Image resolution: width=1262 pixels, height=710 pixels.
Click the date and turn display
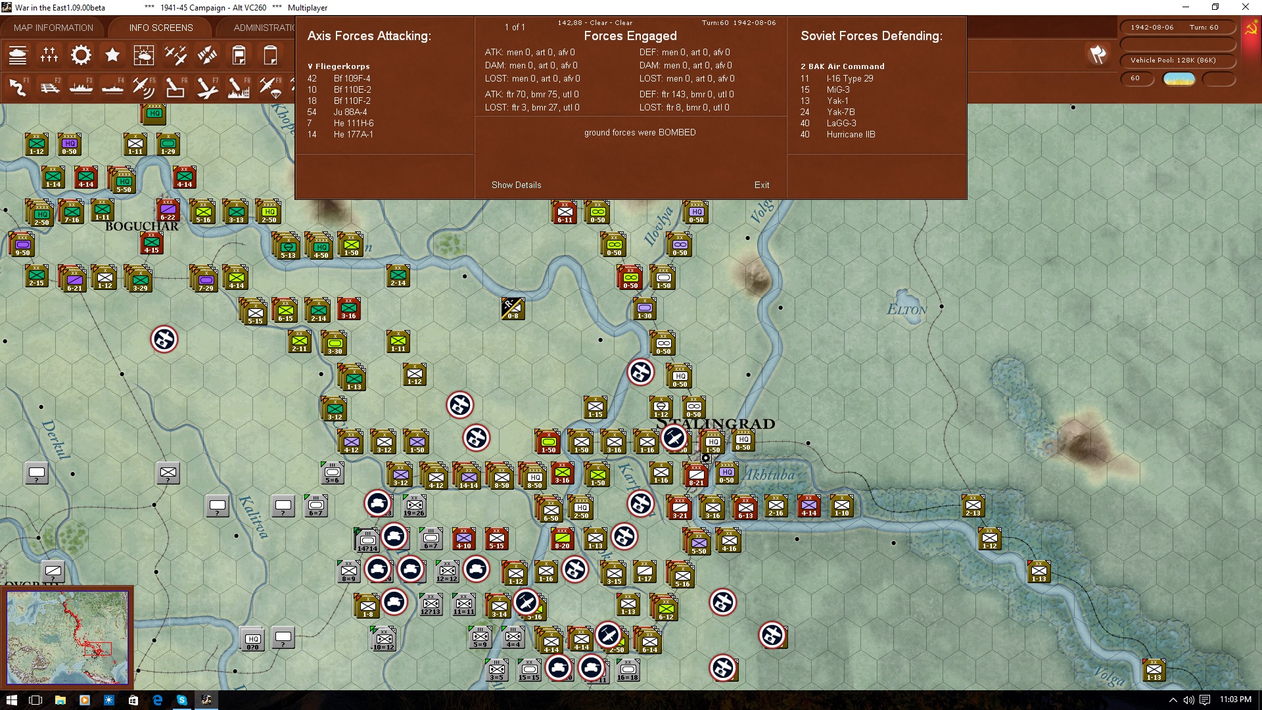1178,27
